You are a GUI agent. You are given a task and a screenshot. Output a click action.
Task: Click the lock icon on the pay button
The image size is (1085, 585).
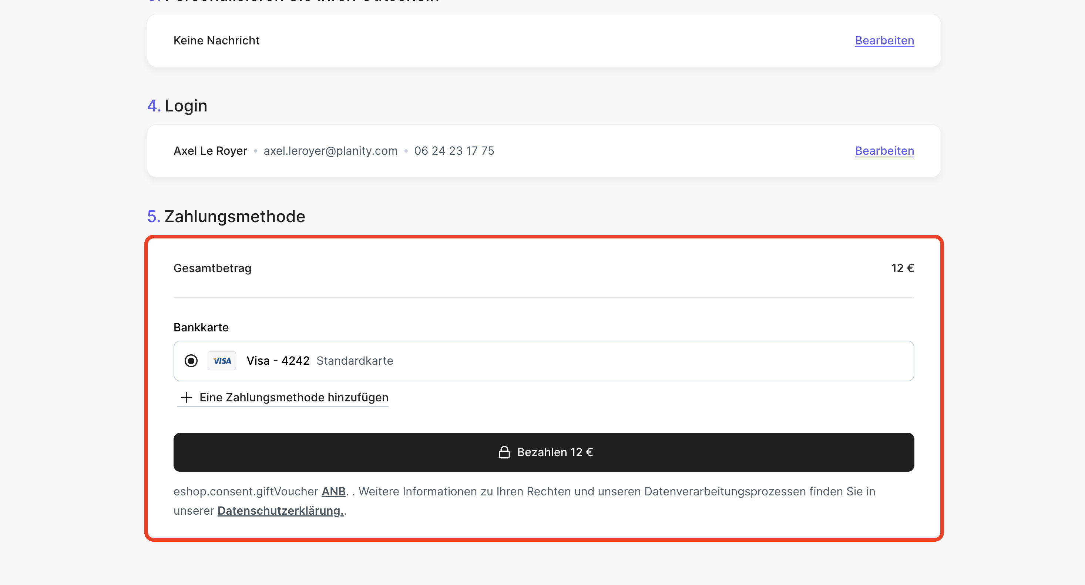tap(504, 452)
